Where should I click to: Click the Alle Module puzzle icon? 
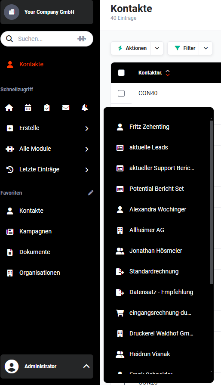pos(10,149)
